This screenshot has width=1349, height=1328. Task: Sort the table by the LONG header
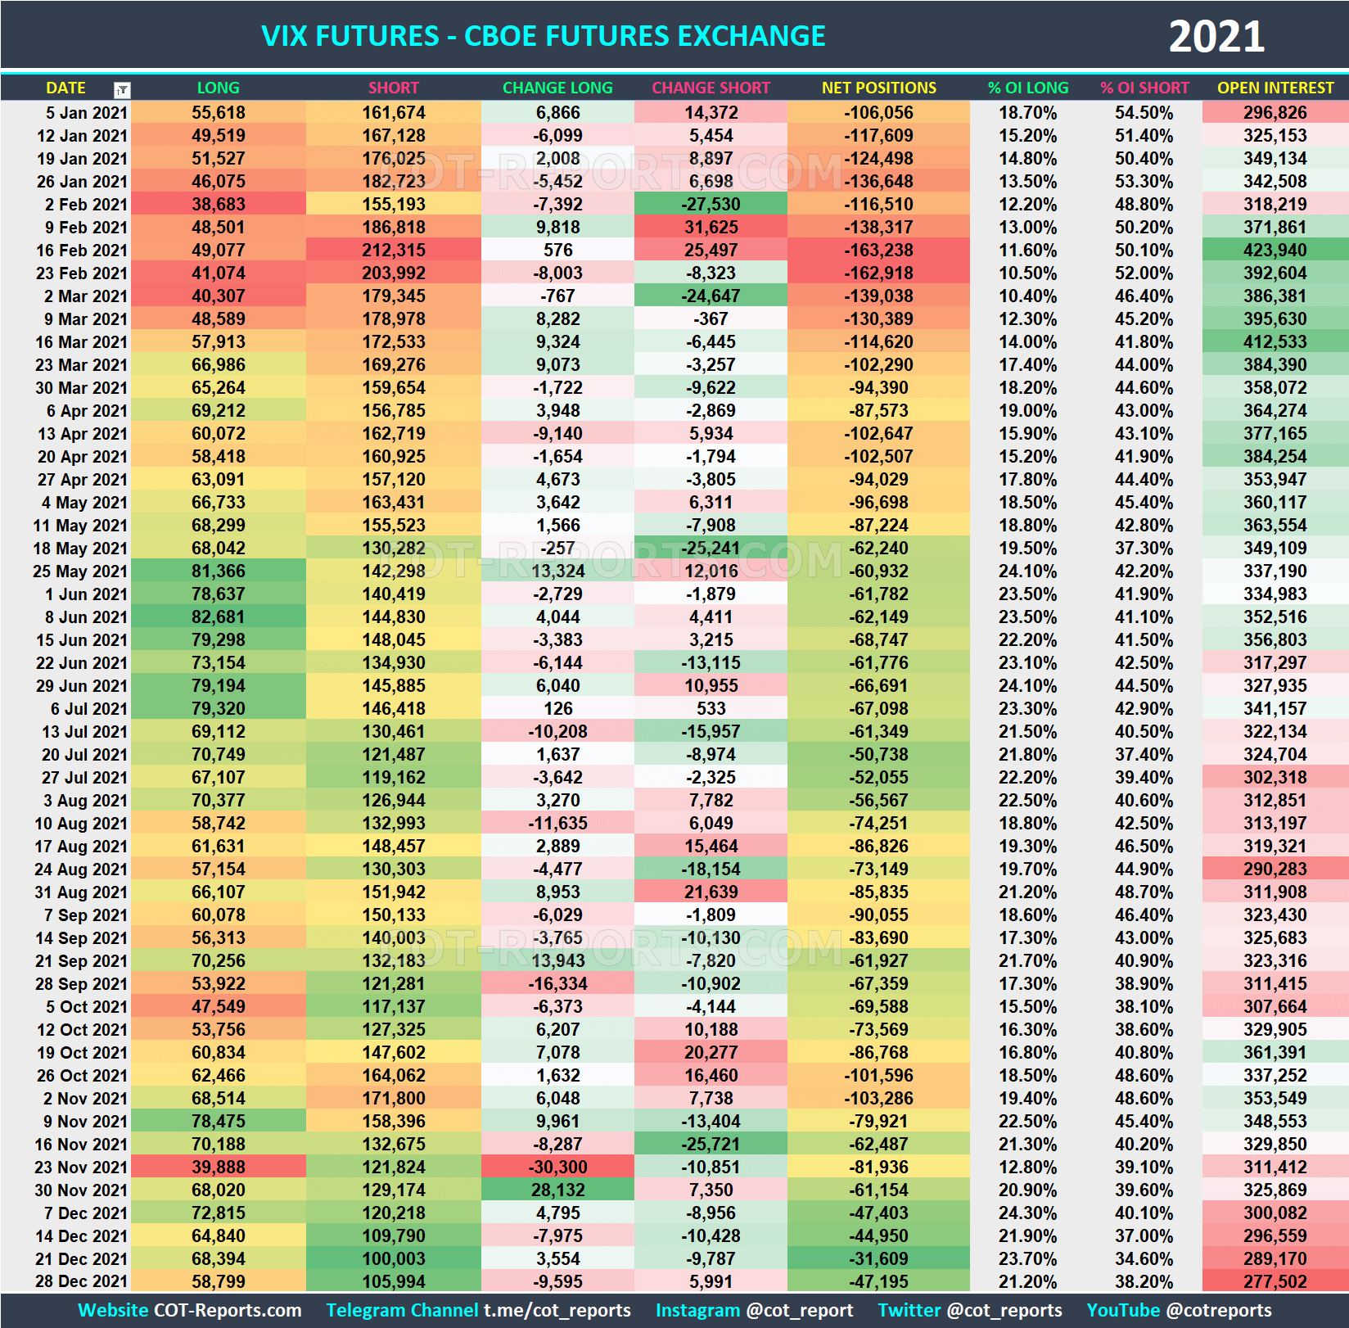pos(218,88)
